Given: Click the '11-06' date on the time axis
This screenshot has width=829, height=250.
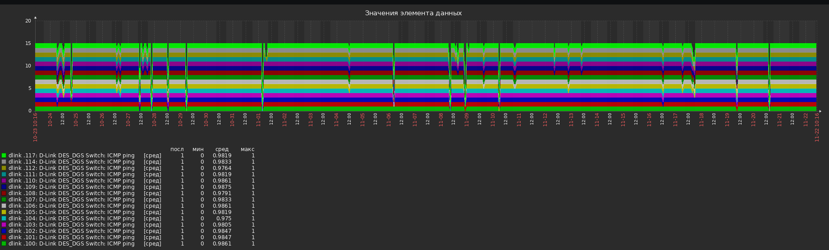Looking at the screenshot, I should coord(389,120).
